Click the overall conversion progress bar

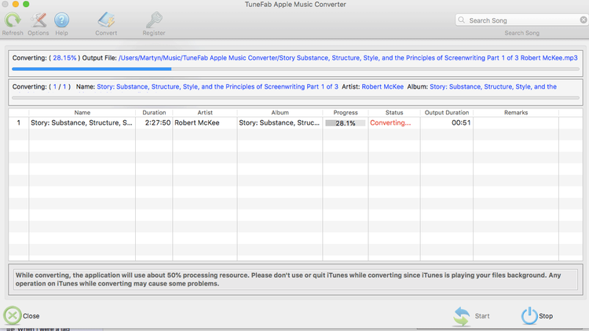pyautogui.click(x=295, y=69)
